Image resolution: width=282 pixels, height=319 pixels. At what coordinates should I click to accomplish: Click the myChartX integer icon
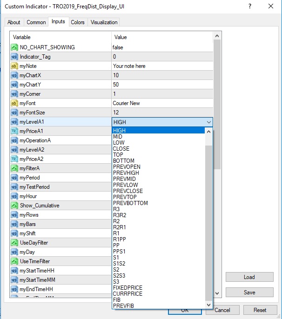(14, 75)
